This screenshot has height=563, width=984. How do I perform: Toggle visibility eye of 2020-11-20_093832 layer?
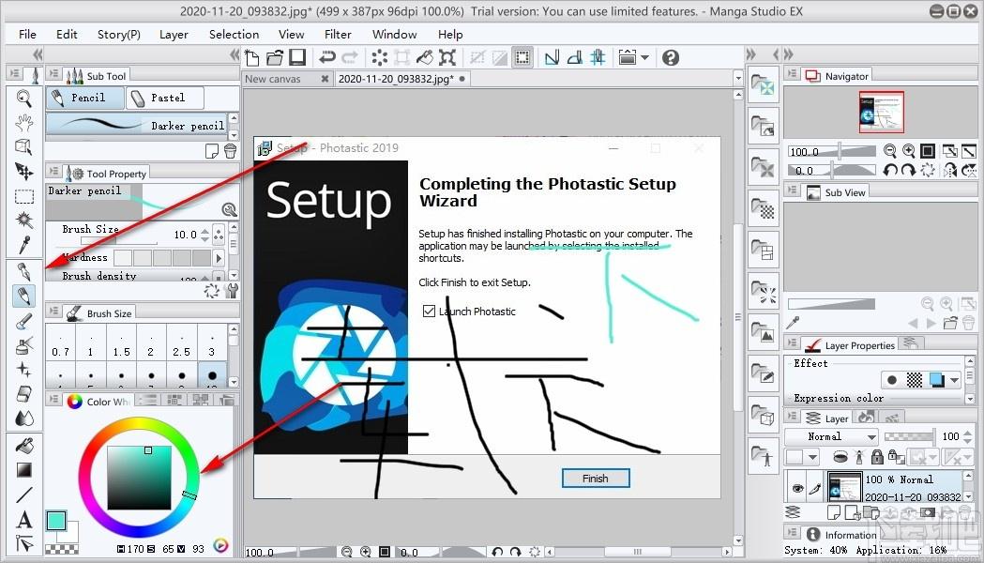coord(797,488)
